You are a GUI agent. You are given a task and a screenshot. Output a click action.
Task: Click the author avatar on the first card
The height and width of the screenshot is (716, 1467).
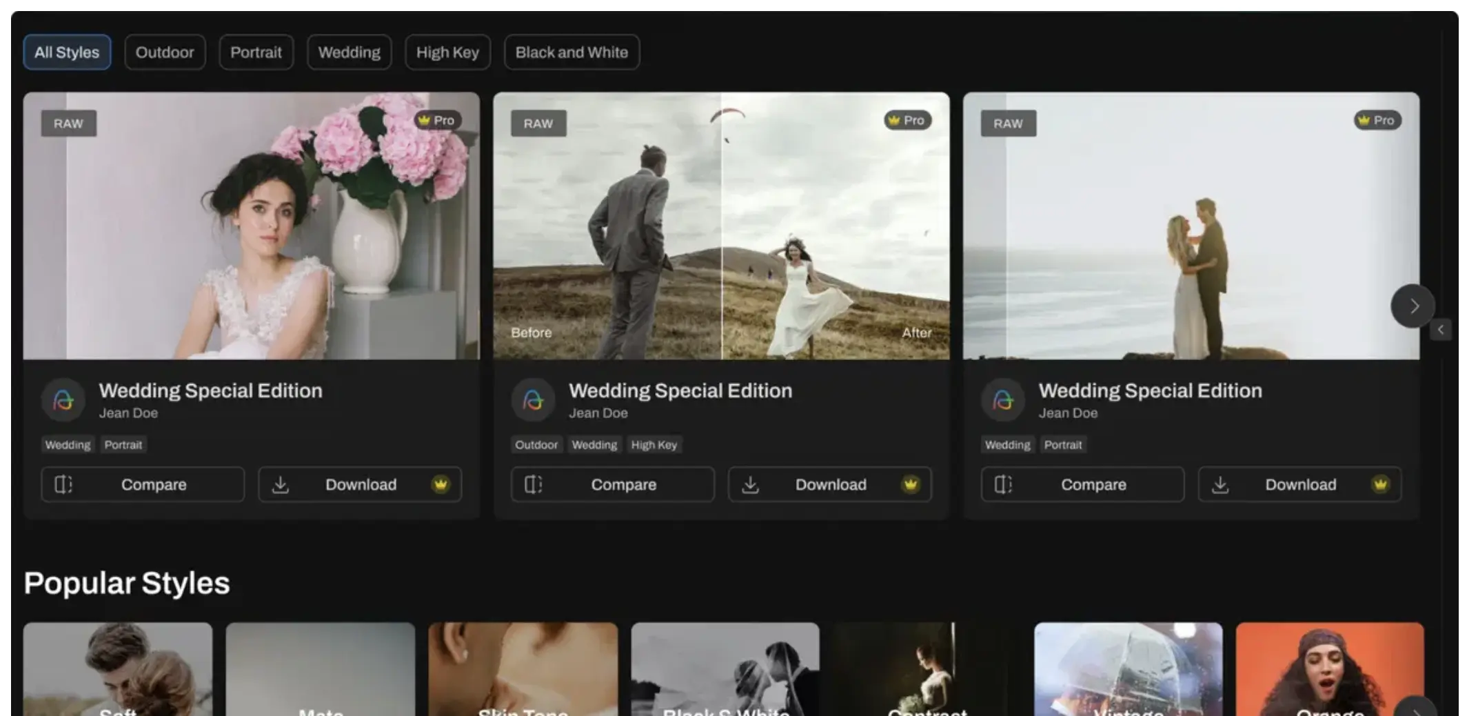click(63, 400)
